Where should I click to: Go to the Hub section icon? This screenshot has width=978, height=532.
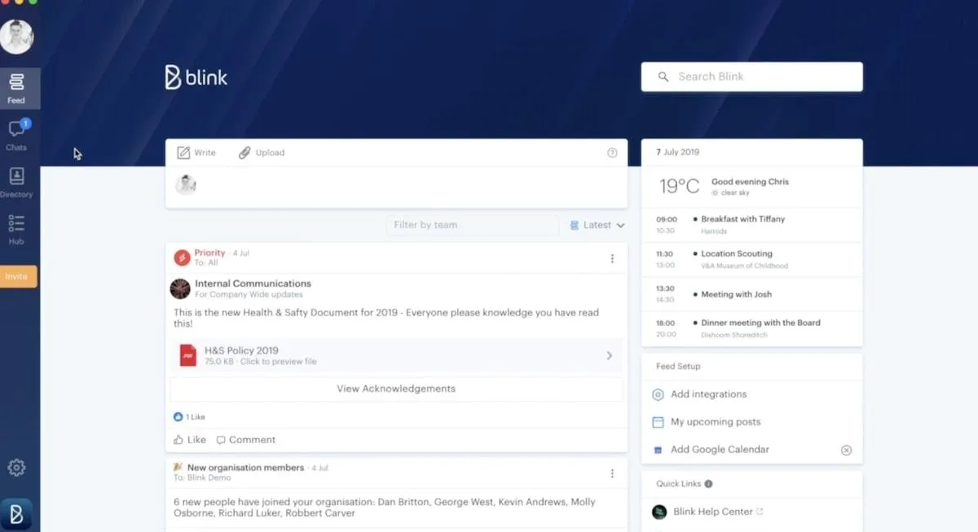[x=16, y=222]
